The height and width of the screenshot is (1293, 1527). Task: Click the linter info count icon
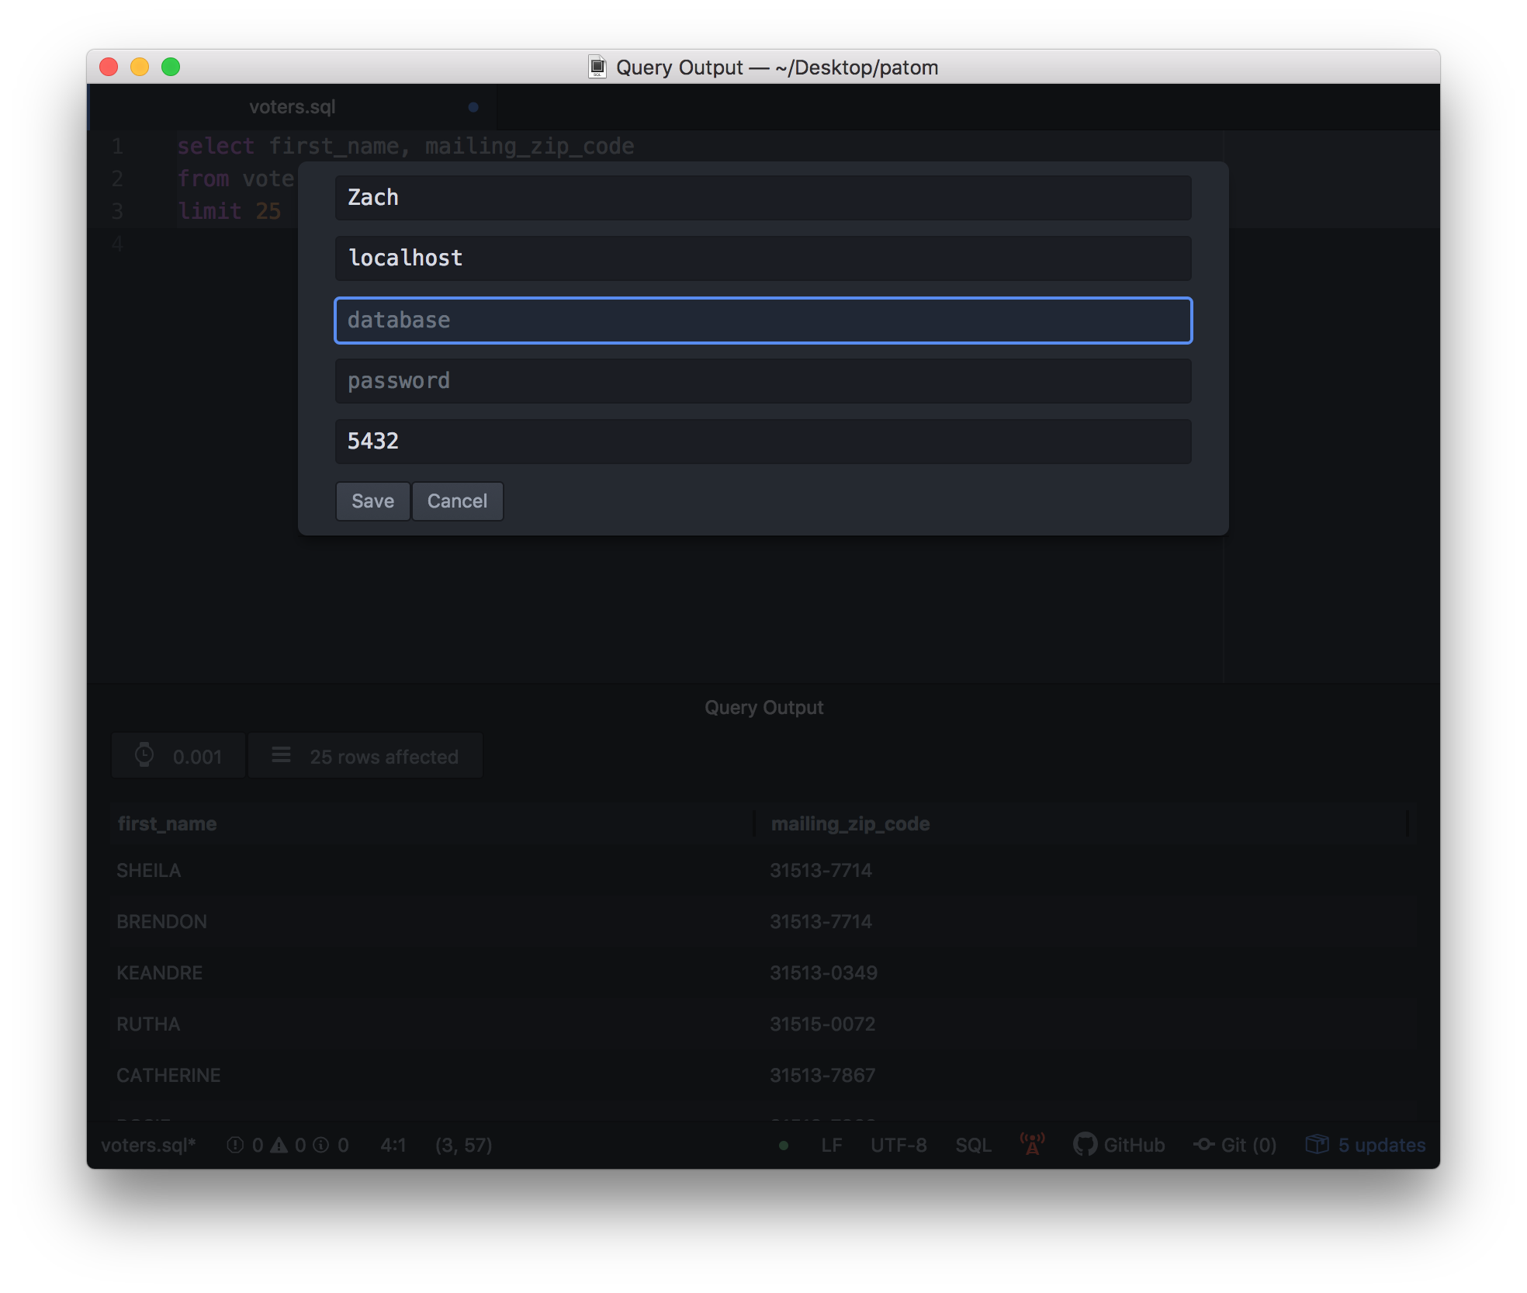click(320, 1145)
